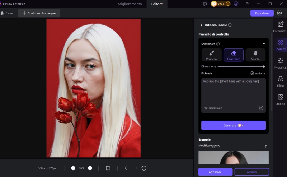The width and height of the screenshot is (287, 177).
Task: Click the Applicare button
Action: click(x=215, y=172)
